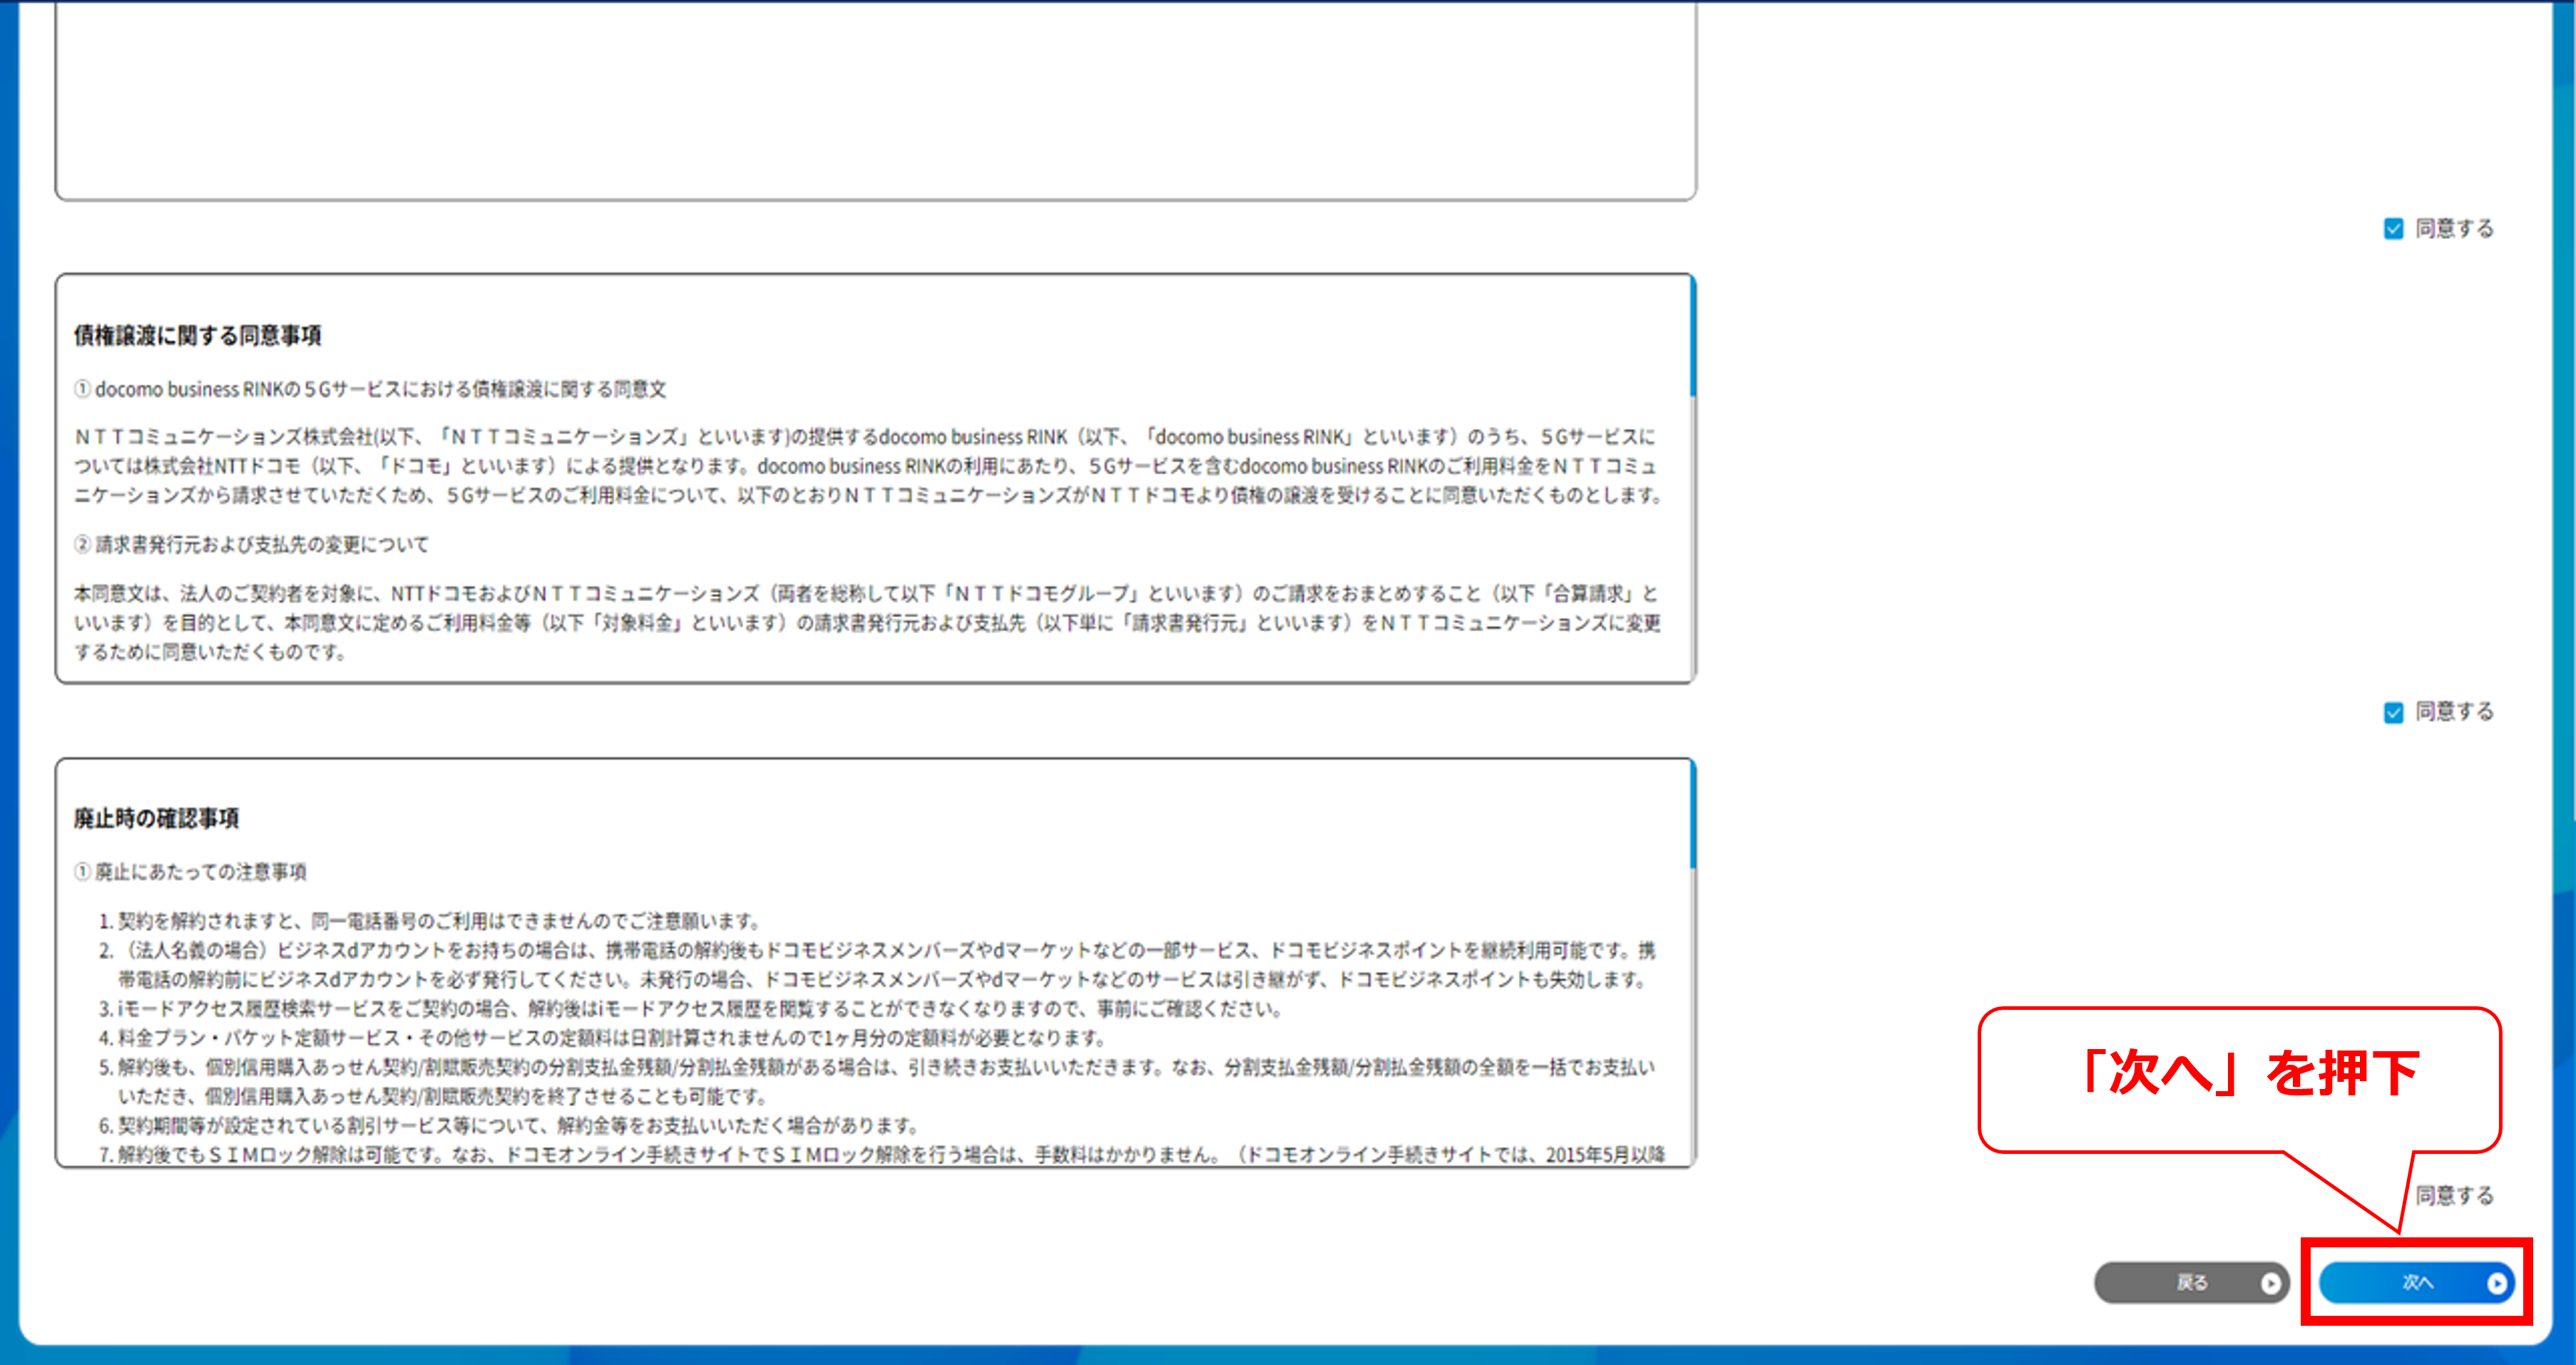Click list item 4 about 料金プラン・パケット定額サービス
The image size is (2576, 1365).
[x=602, y=1038]
